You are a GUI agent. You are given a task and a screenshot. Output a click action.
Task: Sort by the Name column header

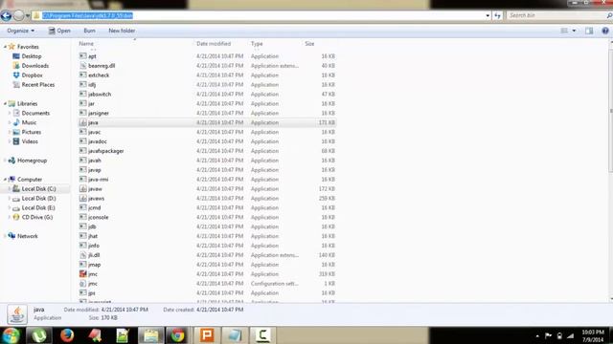pos(86,44)
